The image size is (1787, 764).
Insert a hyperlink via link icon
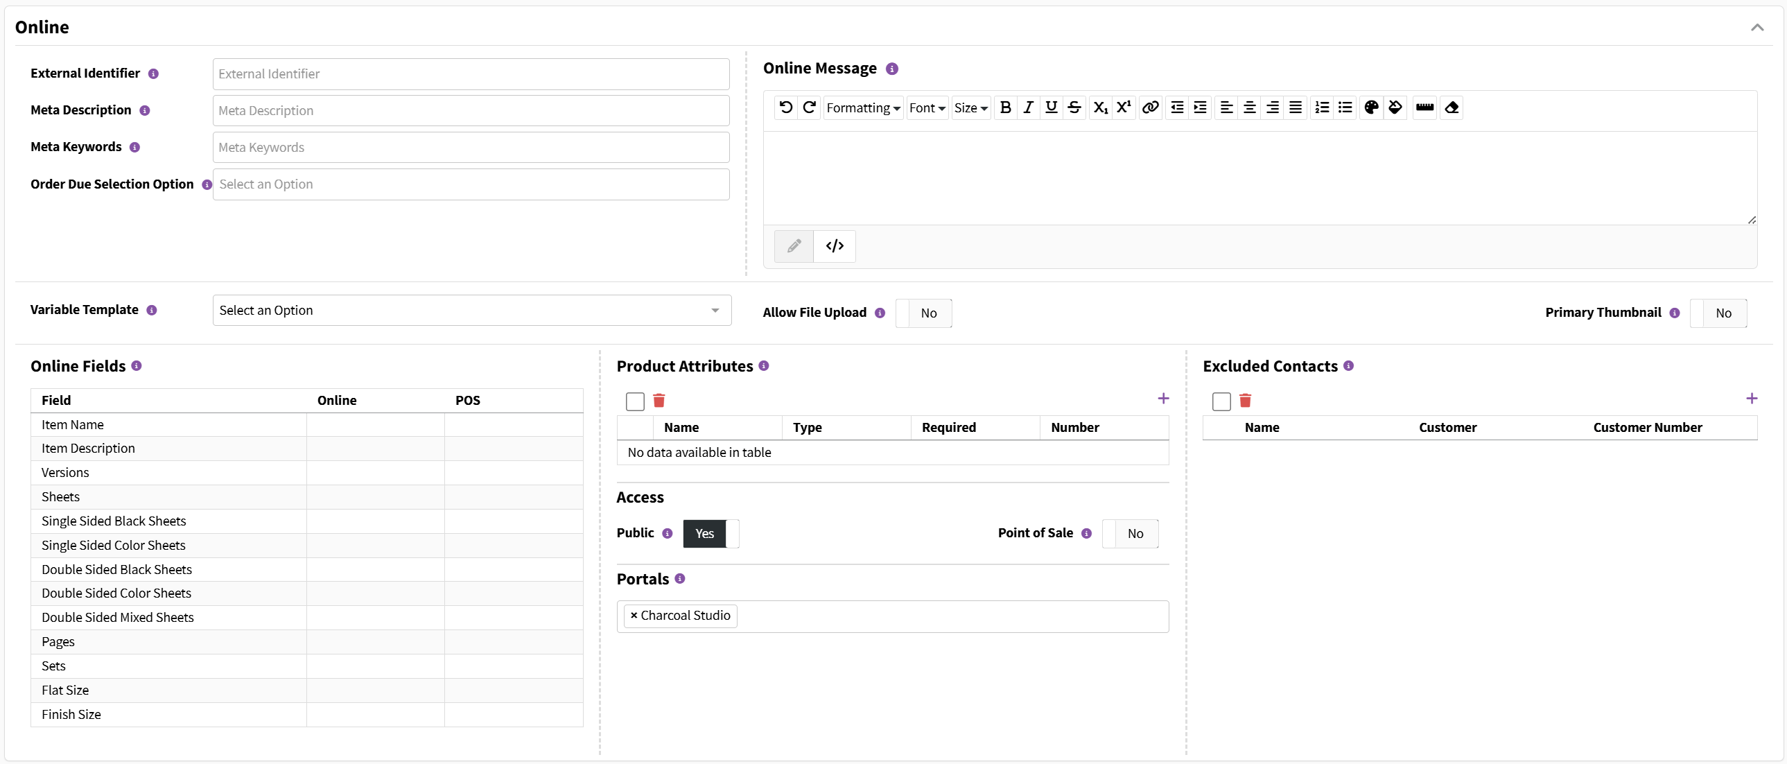[1150, 107]
